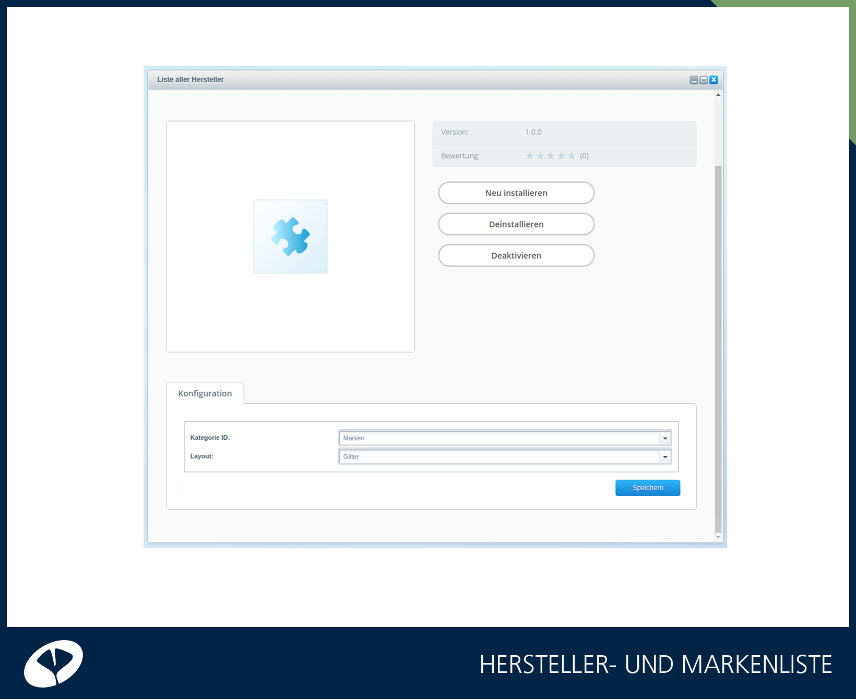856x699 pixels.
Task: Click into the Marken category field
Action: 499,438
